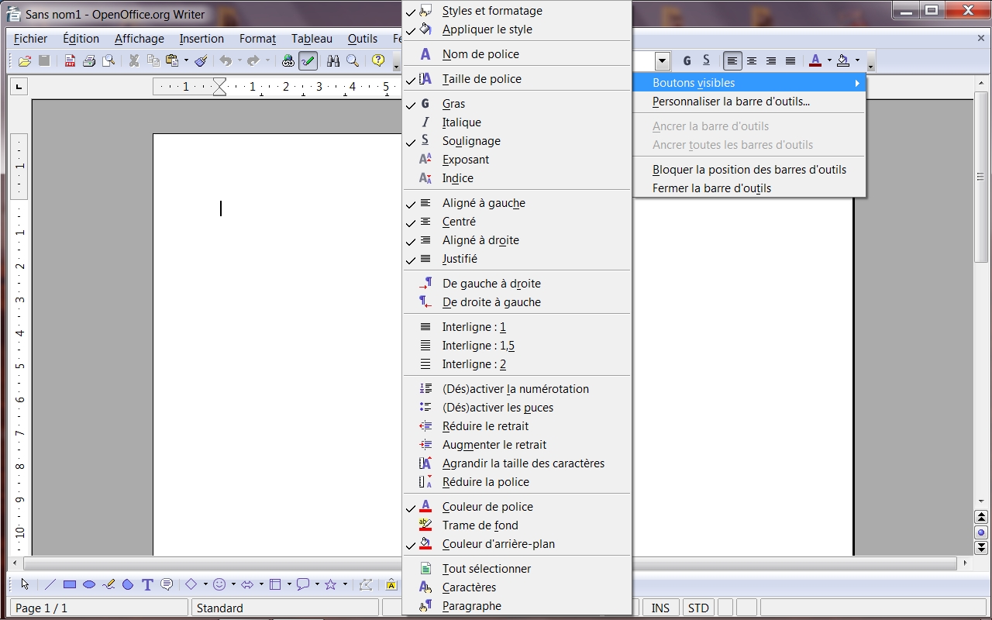992x620 pixels.
Task: Click the Basic Shapes diamond icon
Action: point(191,584)
